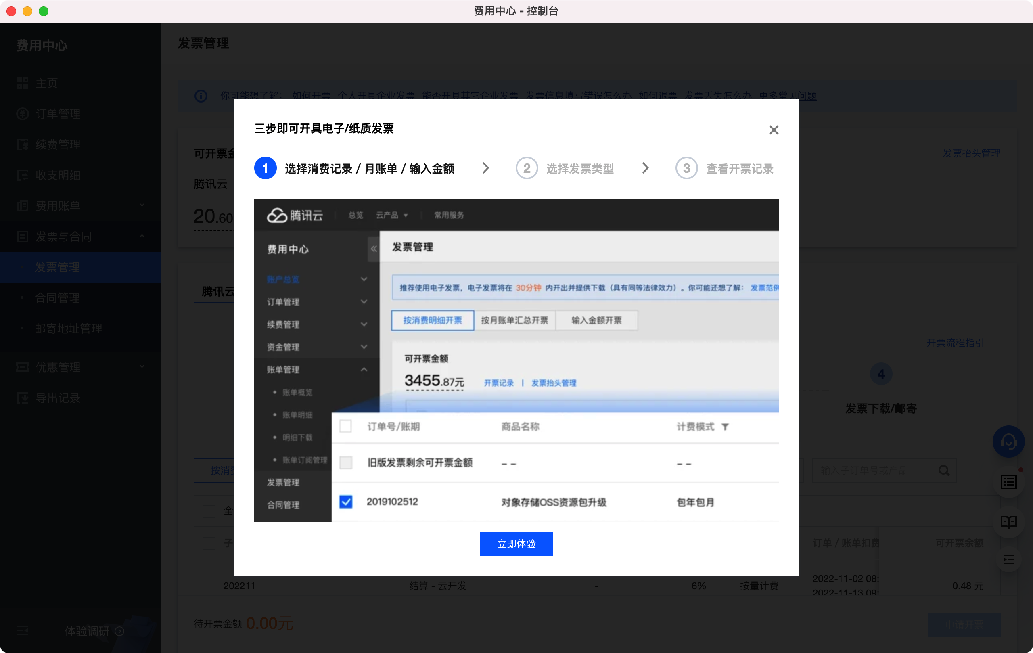Click the 立即体验 button

click(x=516, y=544)
